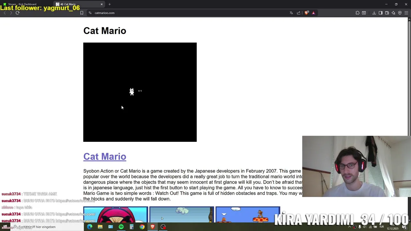Open site settings icon left of the URL
The width and height of the screenshot is (411, 231).
click(x=90, y=13)
